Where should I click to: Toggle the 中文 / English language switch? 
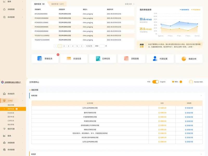coord(155,82)
